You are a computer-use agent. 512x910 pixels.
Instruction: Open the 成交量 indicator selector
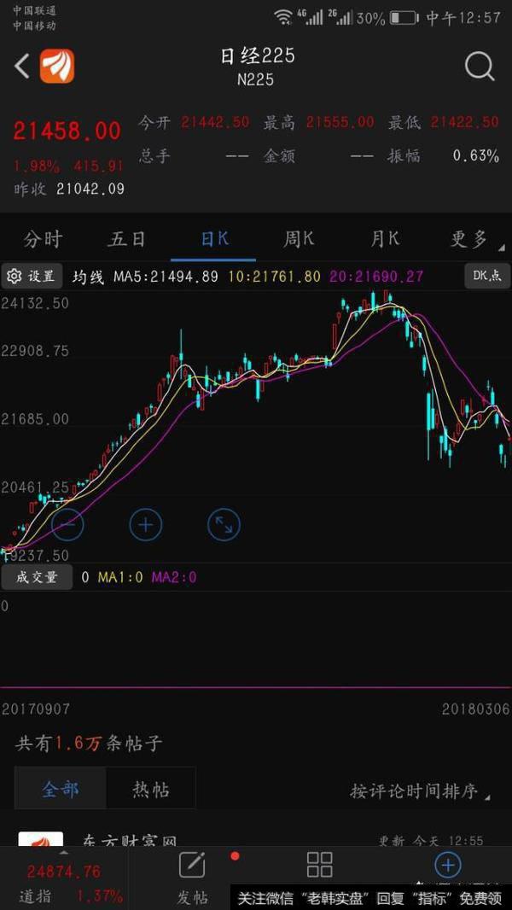click(37, 577)
